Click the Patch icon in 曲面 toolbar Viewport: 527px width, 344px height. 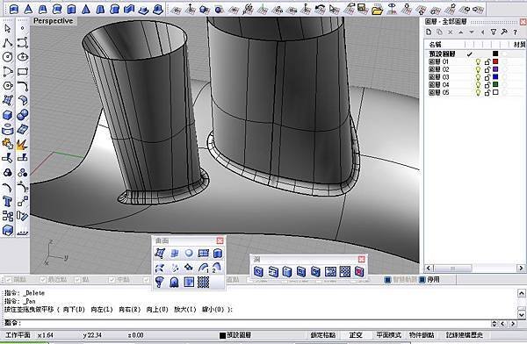189,268
